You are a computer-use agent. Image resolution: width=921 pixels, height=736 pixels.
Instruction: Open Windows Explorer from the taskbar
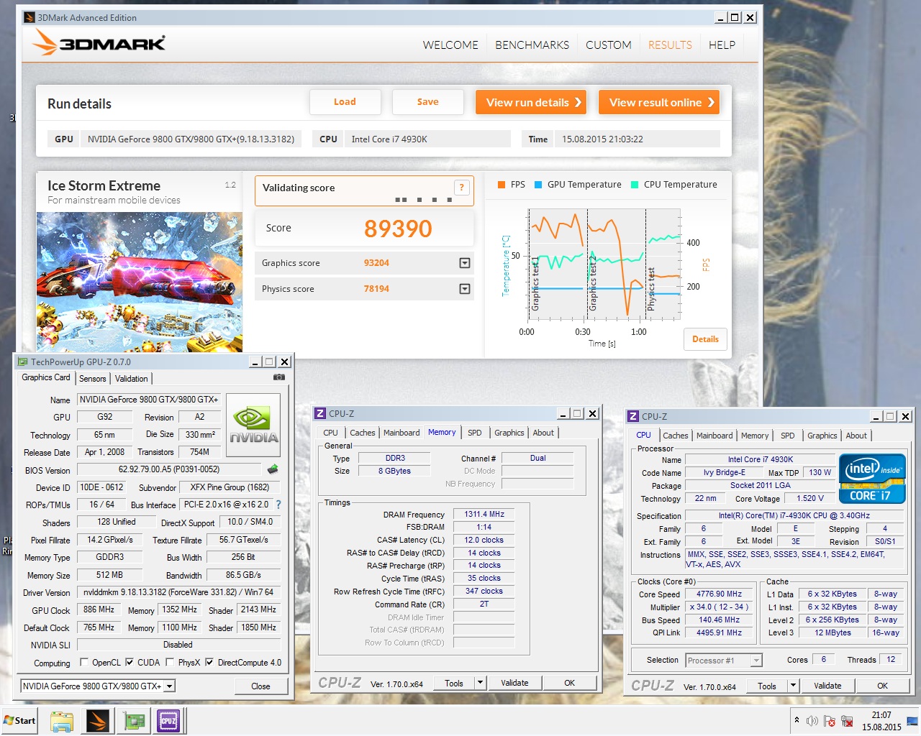tap(62, 721)
